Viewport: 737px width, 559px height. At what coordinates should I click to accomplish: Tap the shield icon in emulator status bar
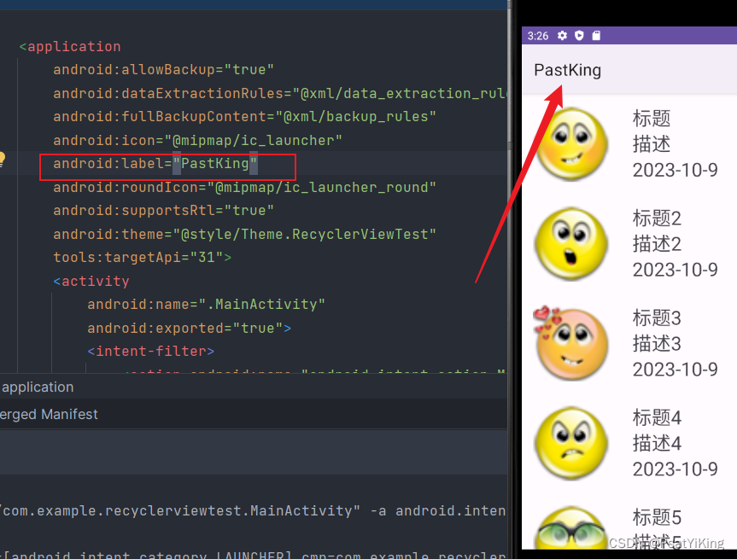click(579, 36)
